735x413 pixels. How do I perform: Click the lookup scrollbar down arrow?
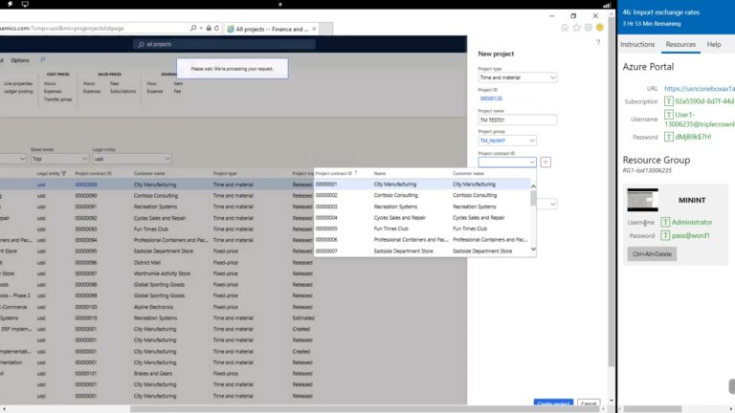(533, 250)
